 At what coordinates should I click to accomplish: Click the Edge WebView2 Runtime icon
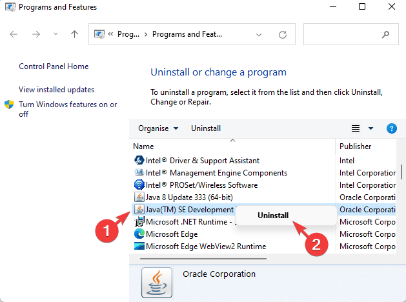(x=139, y=246)
